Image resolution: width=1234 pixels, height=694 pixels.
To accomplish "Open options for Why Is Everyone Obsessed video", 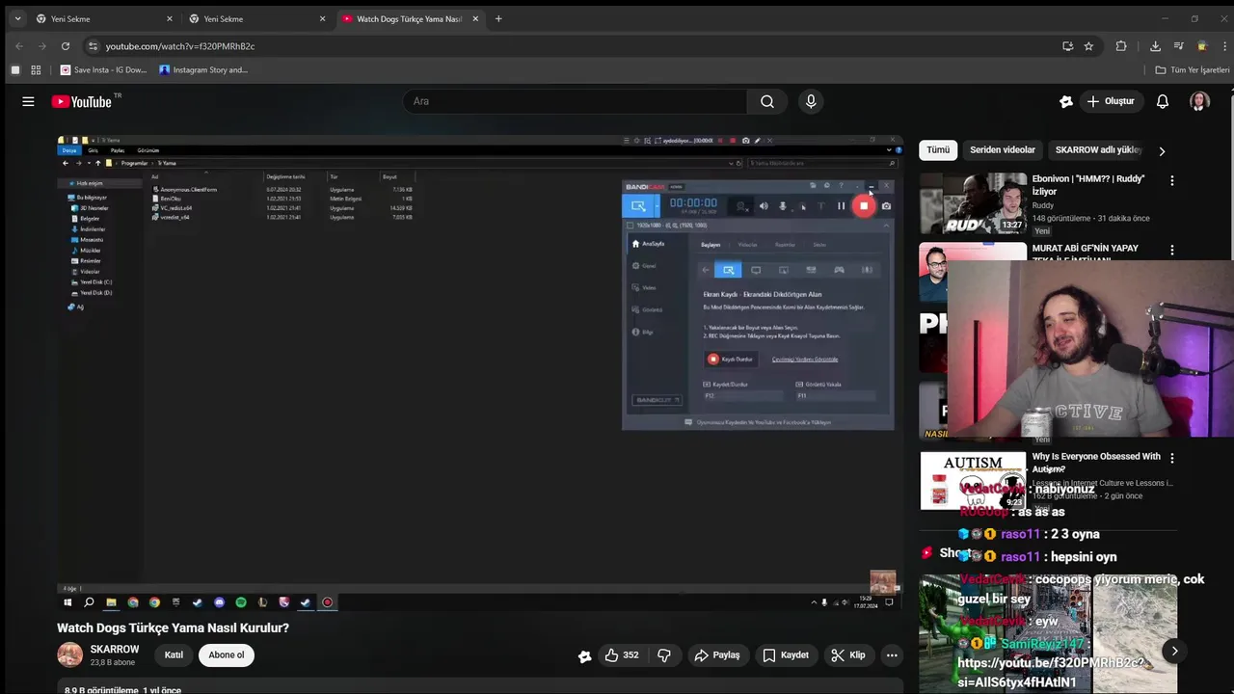I will pyautogui.click(x=1172, y=459).
